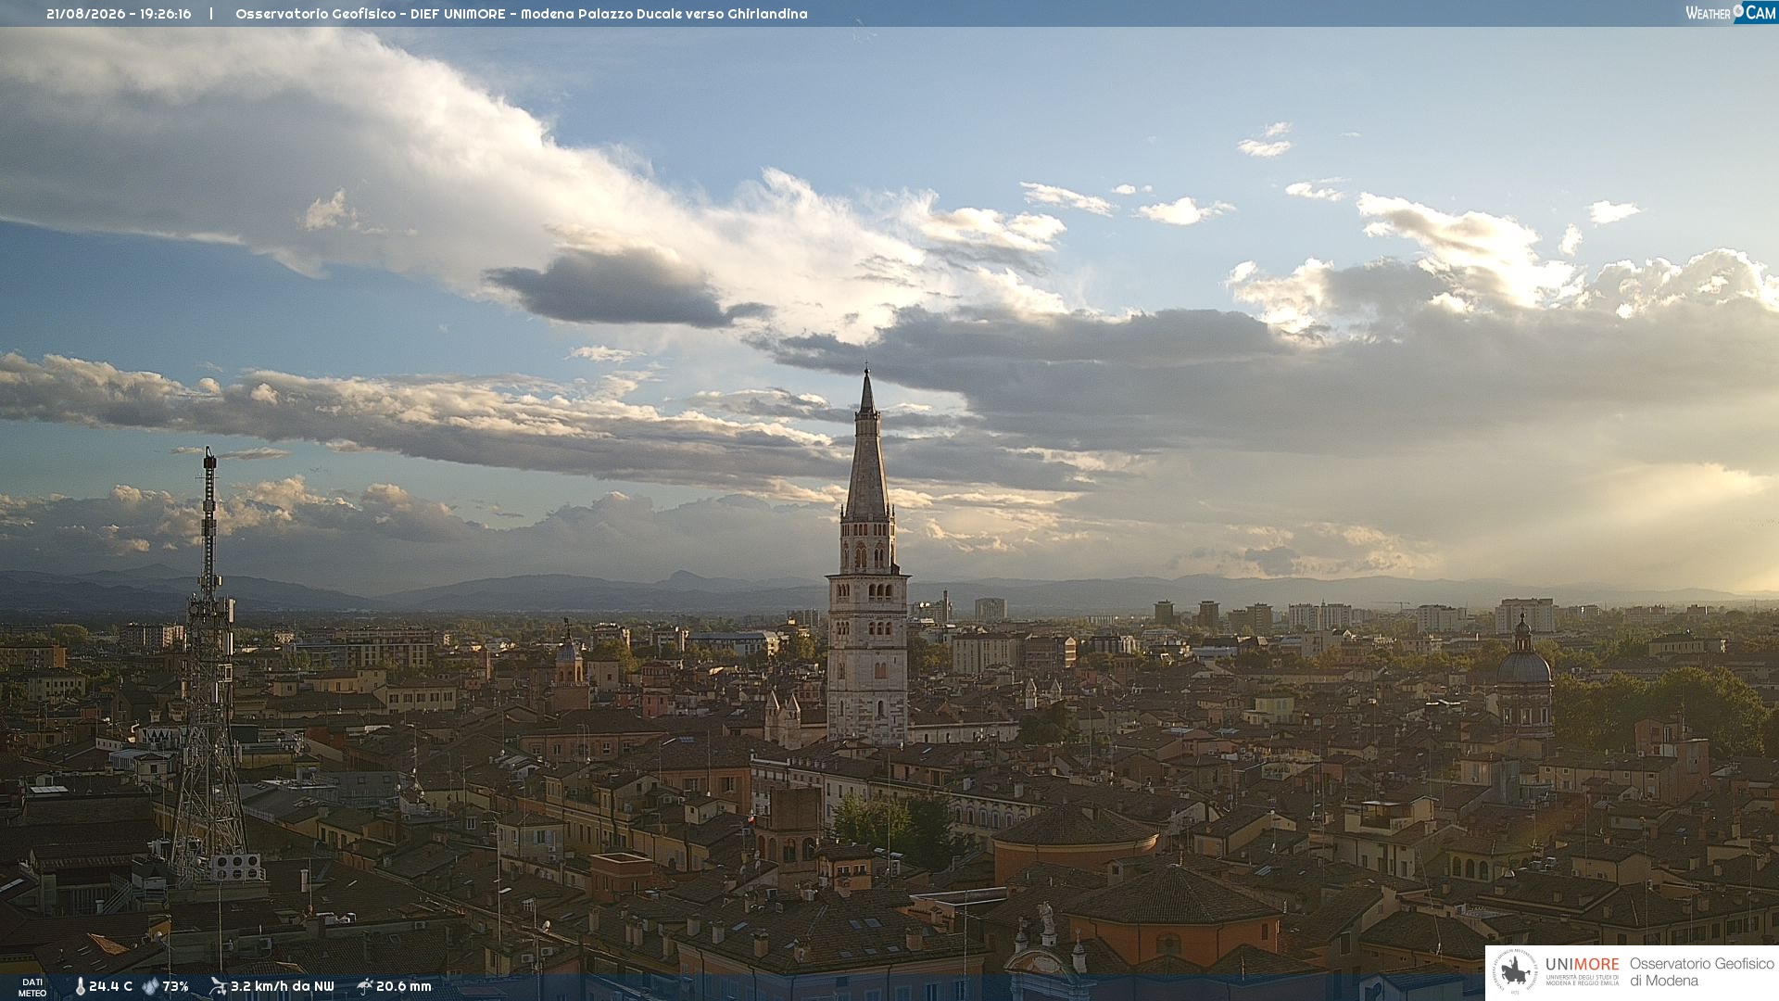Click the 3.2 km/h da NW wind reading
The image size is (1779, 1001).
(282, 986)
